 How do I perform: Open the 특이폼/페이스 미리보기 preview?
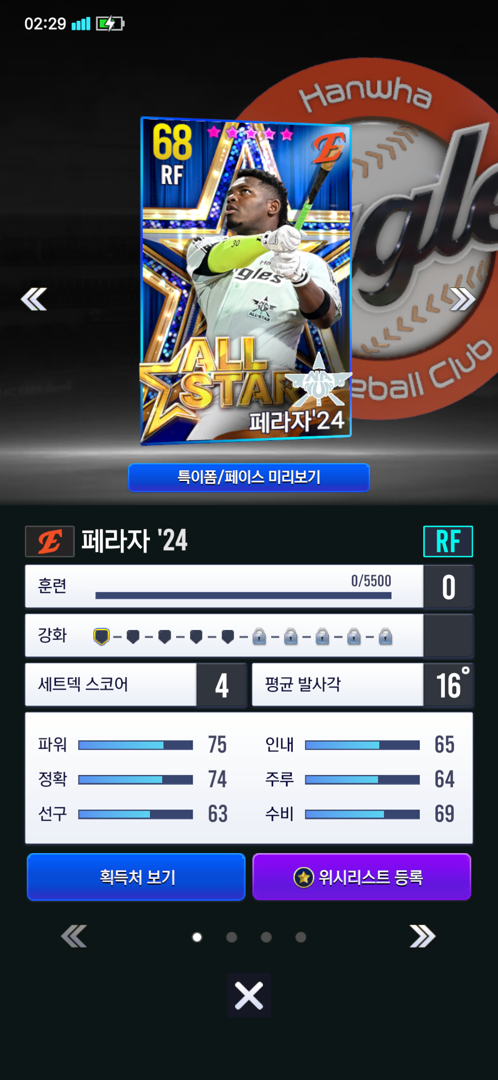point(249,477)
